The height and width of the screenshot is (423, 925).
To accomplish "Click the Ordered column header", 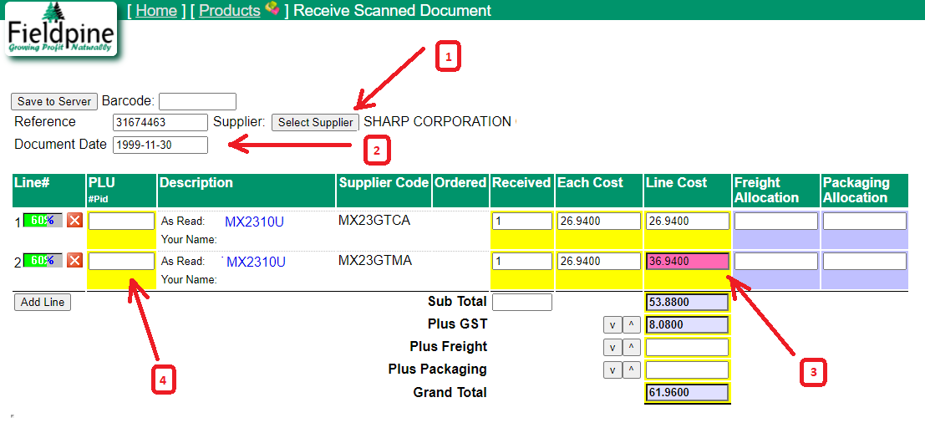I will click(x=460, y=190).
